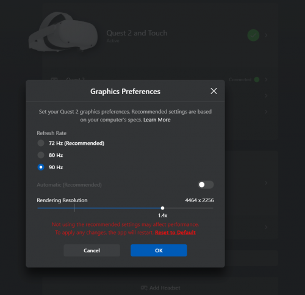Screen dimensions: 305x295
Task: Click the Rendering Resolution slider handle
Action: [162, 208]
